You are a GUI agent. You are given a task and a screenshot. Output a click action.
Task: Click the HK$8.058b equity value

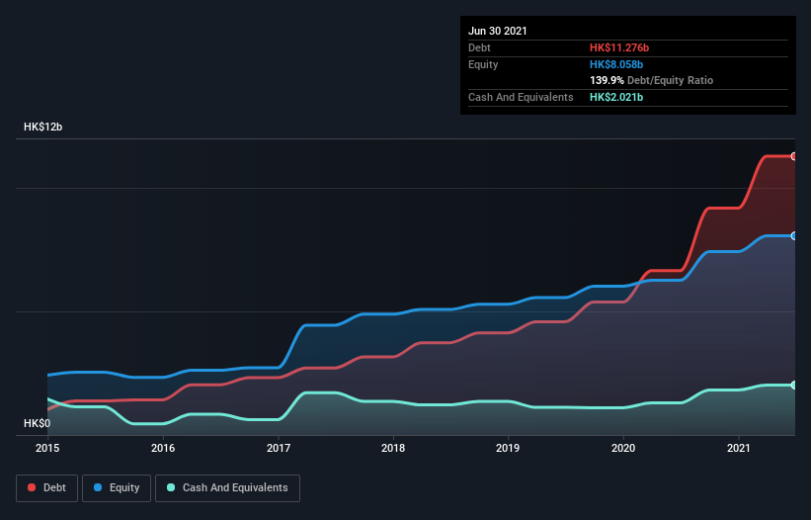point(616,64)
